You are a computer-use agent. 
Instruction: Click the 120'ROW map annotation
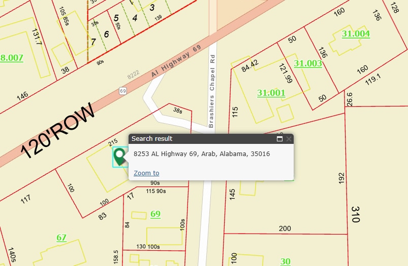click(x=58, y=131)
